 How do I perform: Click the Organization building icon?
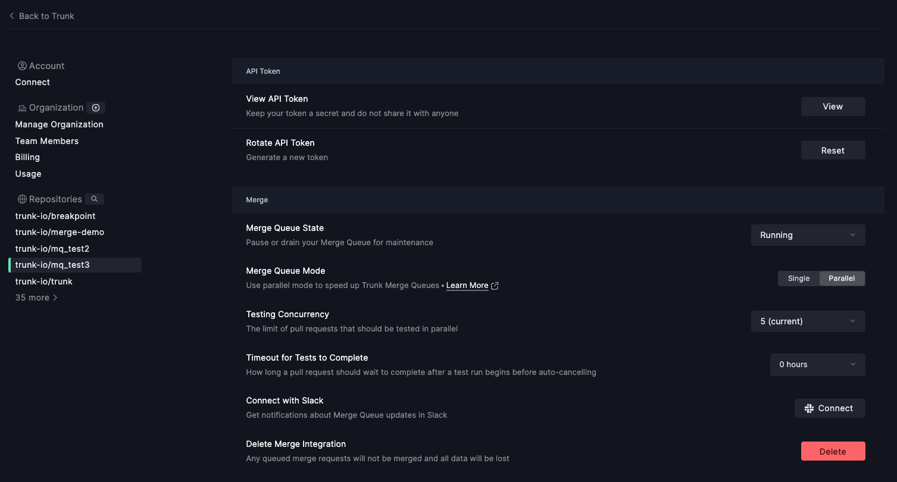click(22, 108)
